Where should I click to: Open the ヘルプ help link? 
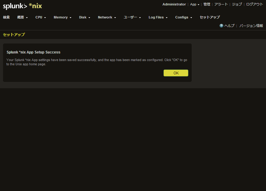[229, 26]
